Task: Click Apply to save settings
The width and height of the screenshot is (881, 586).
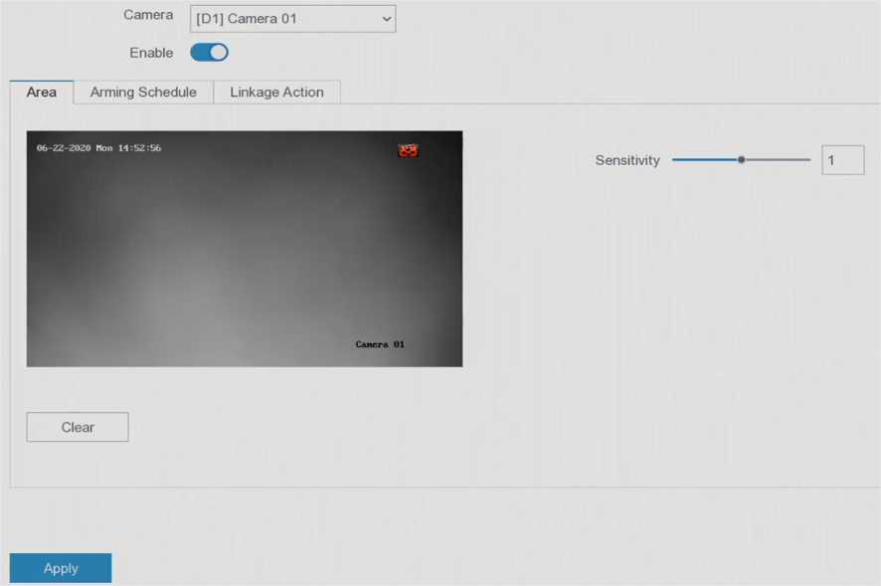Action: (x=61, y=568)
